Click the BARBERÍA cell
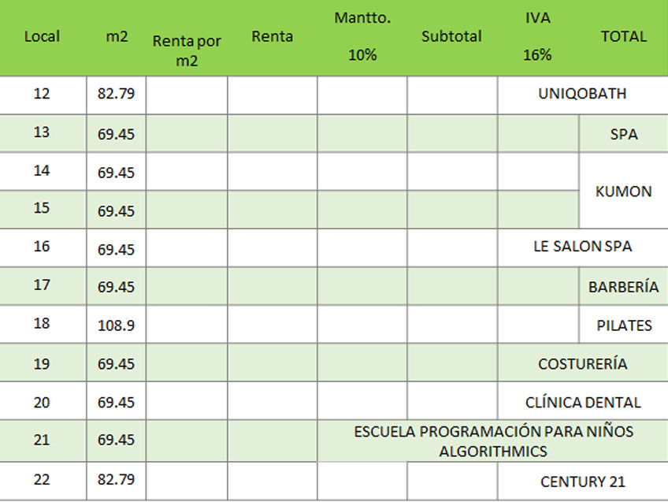Screen dimensions: 668x502 [623, 287]
